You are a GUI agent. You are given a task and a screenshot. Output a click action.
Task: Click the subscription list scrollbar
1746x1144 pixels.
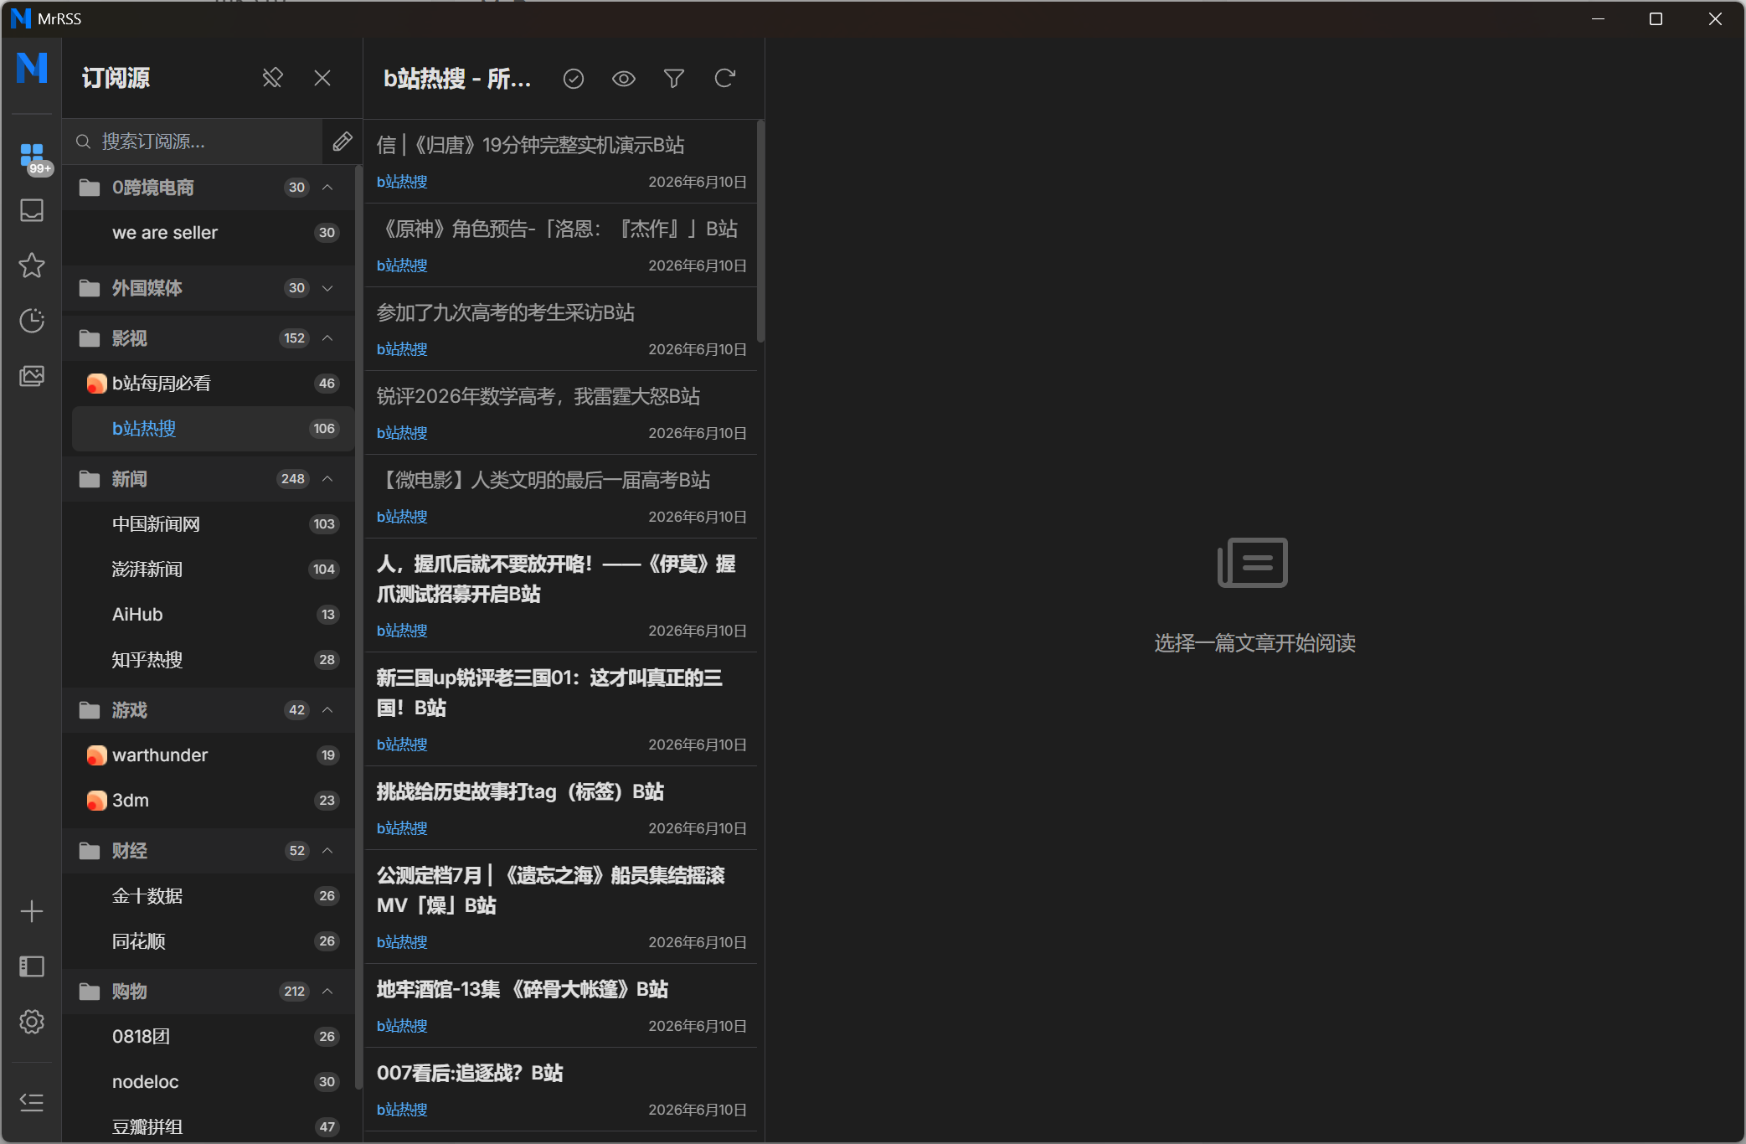coord(358,628)
